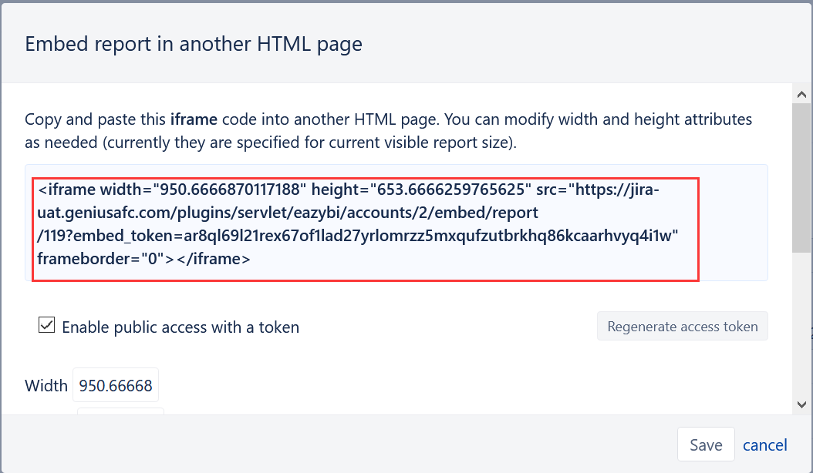The width and height of the screenshot is (813, 473).
Task: Click the 'Embed report in another HTML page' title
Action: point(194,44)
